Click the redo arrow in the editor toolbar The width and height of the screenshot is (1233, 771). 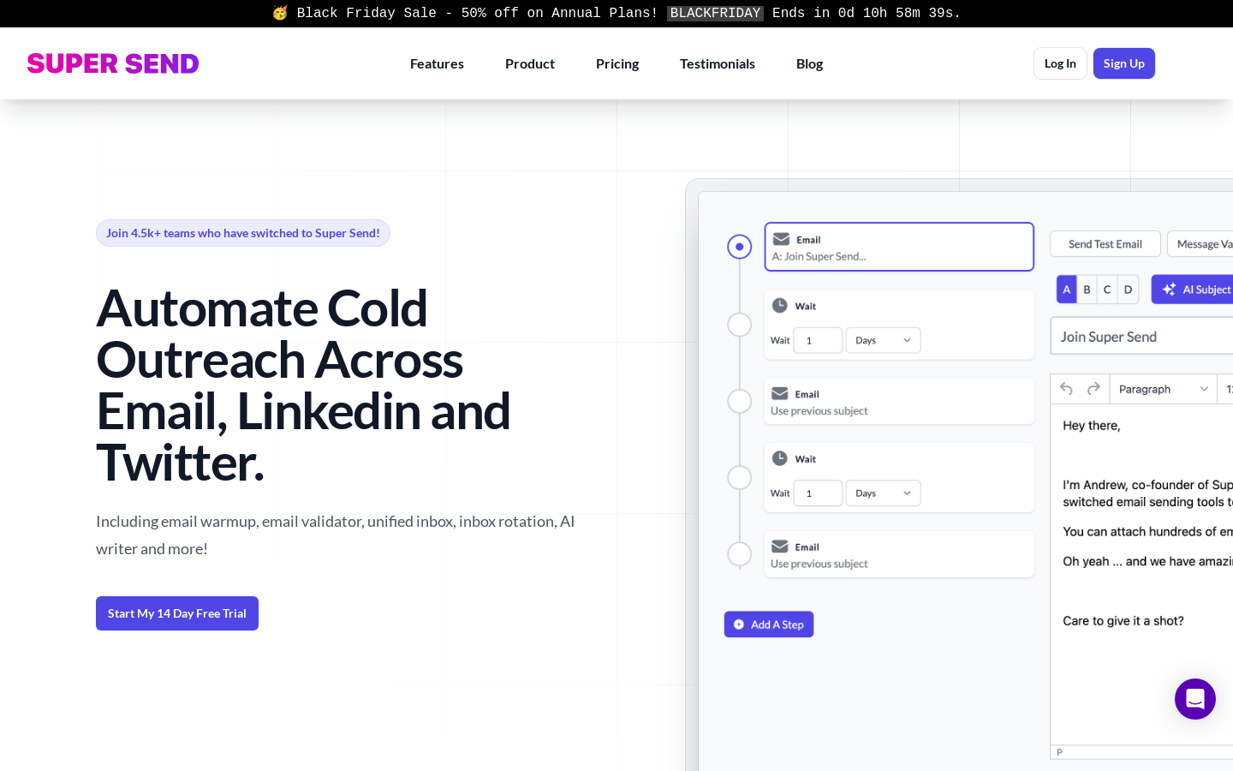pos(1093,389)
